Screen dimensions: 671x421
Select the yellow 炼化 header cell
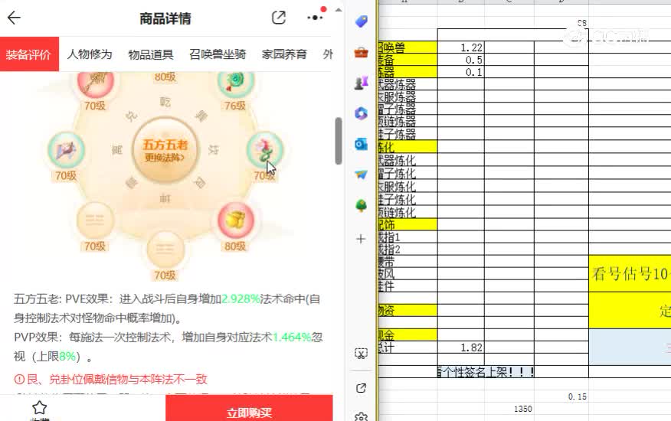point(408,147)
